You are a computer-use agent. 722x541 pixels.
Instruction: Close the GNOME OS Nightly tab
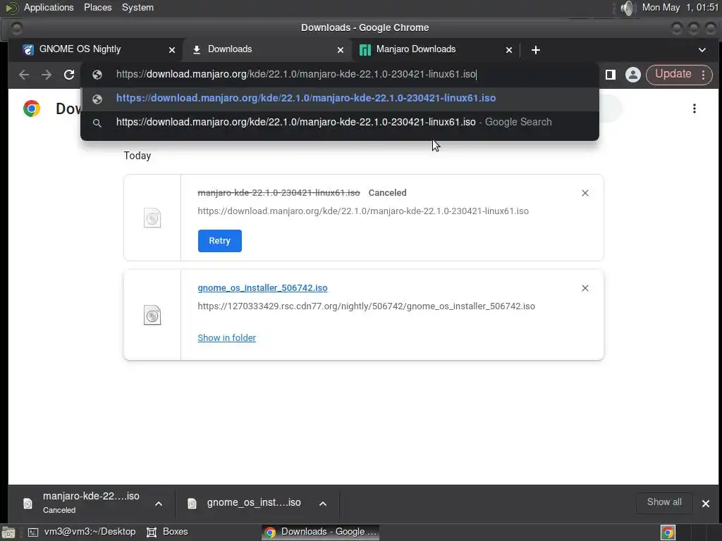[x=172, y=50]
